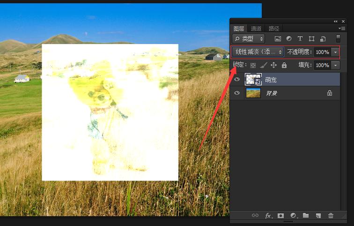Close the Layers panel
The width and height of the screenshot is (354, 226).
pos(343,21)
